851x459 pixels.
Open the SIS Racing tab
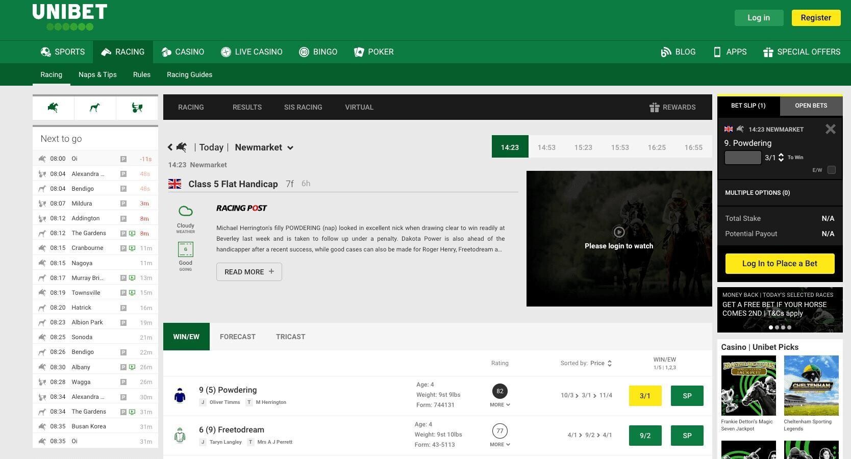point(303,107)
